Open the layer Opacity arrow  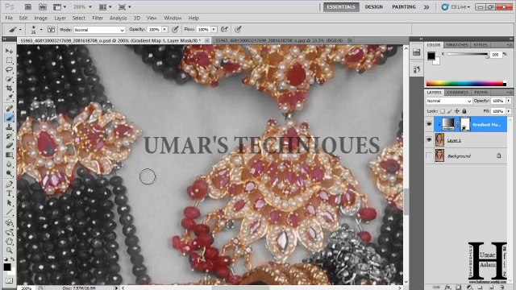tap(509, 101)
